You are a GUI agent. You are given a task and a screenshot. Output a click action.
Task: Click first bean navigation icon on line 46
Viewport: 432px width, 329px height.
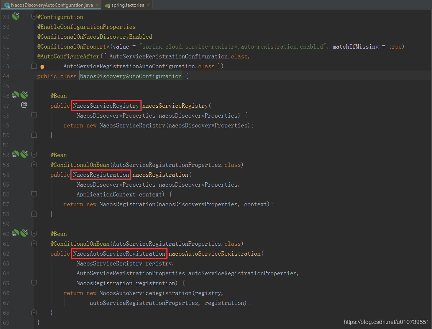click(15, 95)
